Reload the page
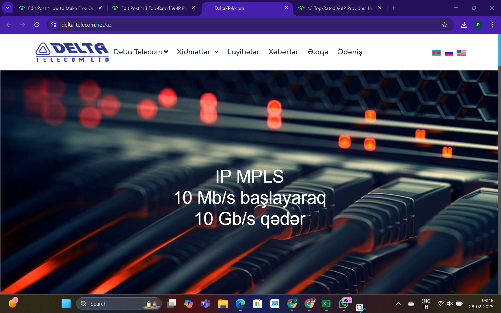This screenshot has height=313, width=501. point(37,25)
